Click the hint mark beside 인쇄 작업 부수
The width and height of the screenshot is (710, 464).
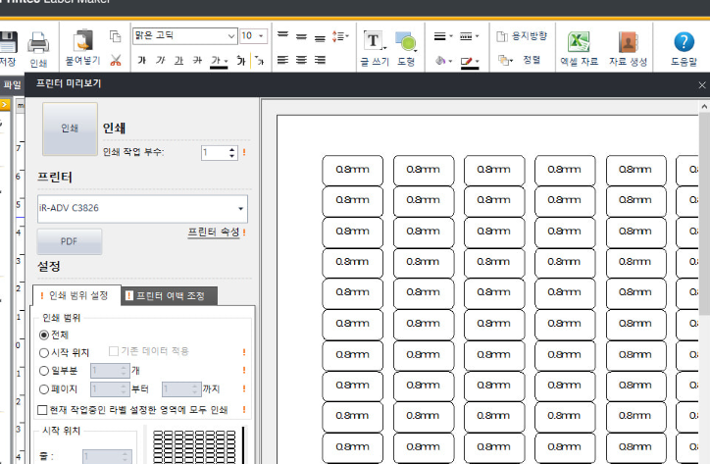244,153
